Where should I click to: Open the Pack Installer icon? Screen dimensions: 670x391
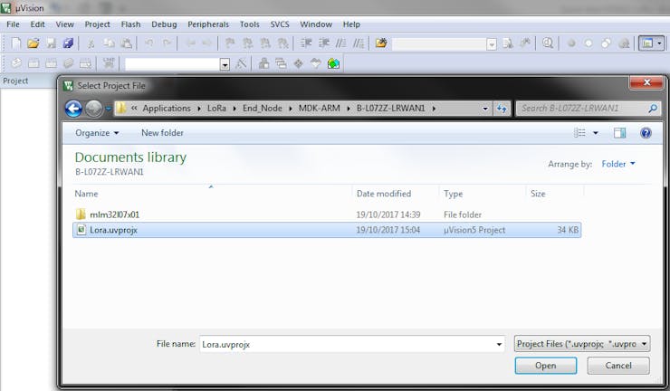(x=333, y=63)
